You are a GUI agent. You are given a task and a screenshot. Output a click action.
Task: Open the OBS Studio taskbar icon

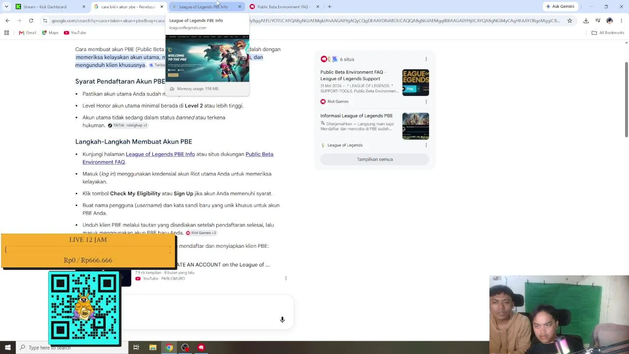185,348
